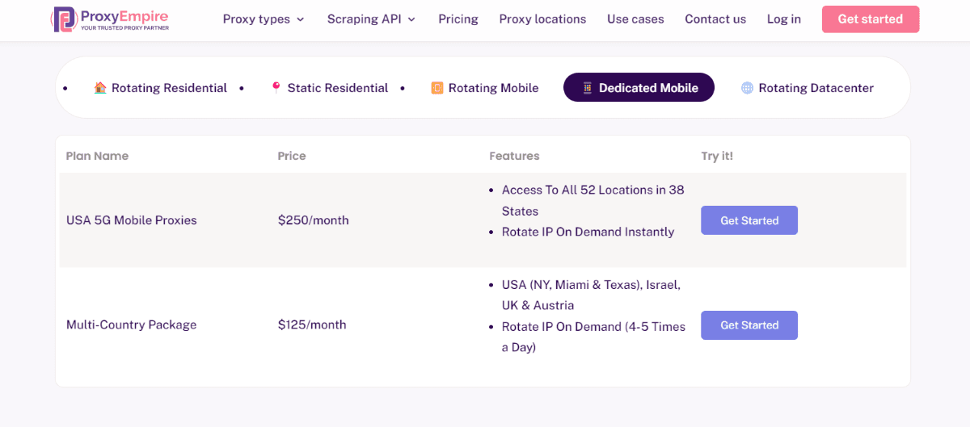970x427 pixels.
Task: Open the ProxyEmpire logo home link
Action: coord(108,19)
